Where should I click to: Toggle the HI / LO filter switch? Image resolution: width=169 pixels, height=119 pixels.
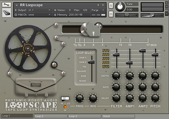[65, 98]
